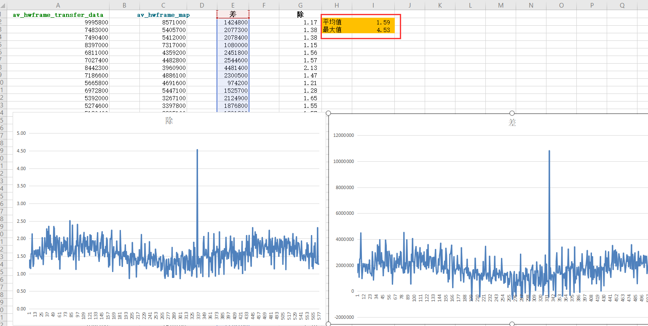Viewport: 648px width, 326px height.
Task: Select column Q header
Action: point(622,5)
